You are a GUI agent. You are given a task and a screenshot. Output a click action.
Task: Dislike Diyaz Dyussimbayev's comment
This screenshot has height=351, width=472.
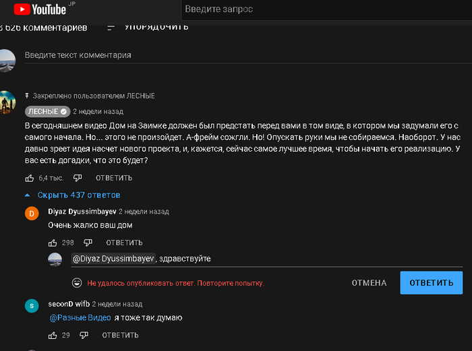(x=88, y=243)
